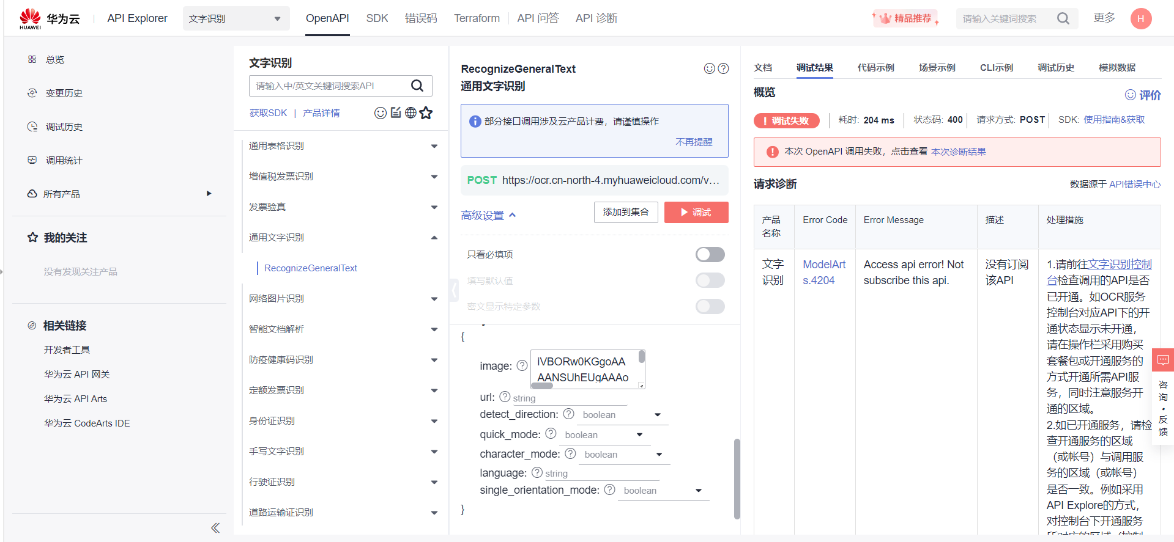This screenshot has height=542, width=1174.
Task: Click the star favorite icon under API search
Action: pos(426,112)
